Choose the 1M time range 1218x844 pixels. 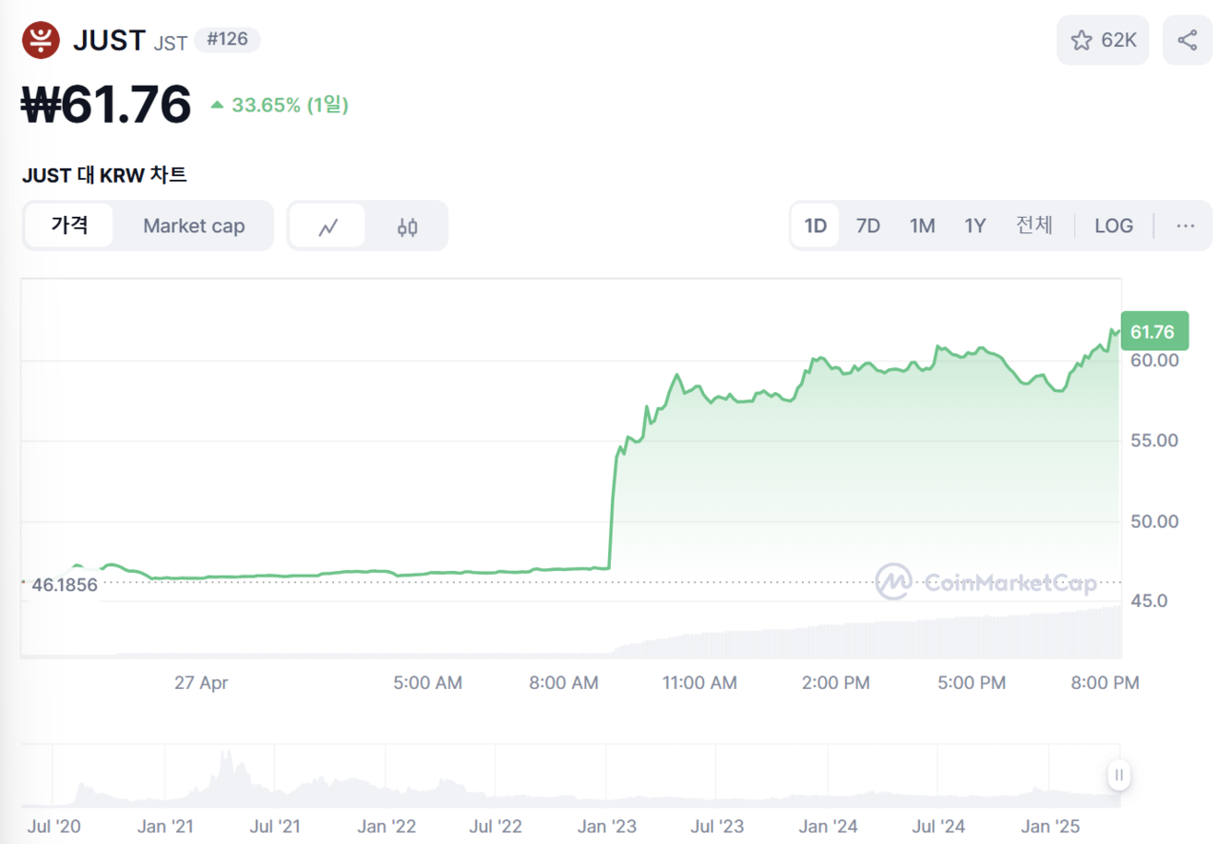click(x=922, y=226)
